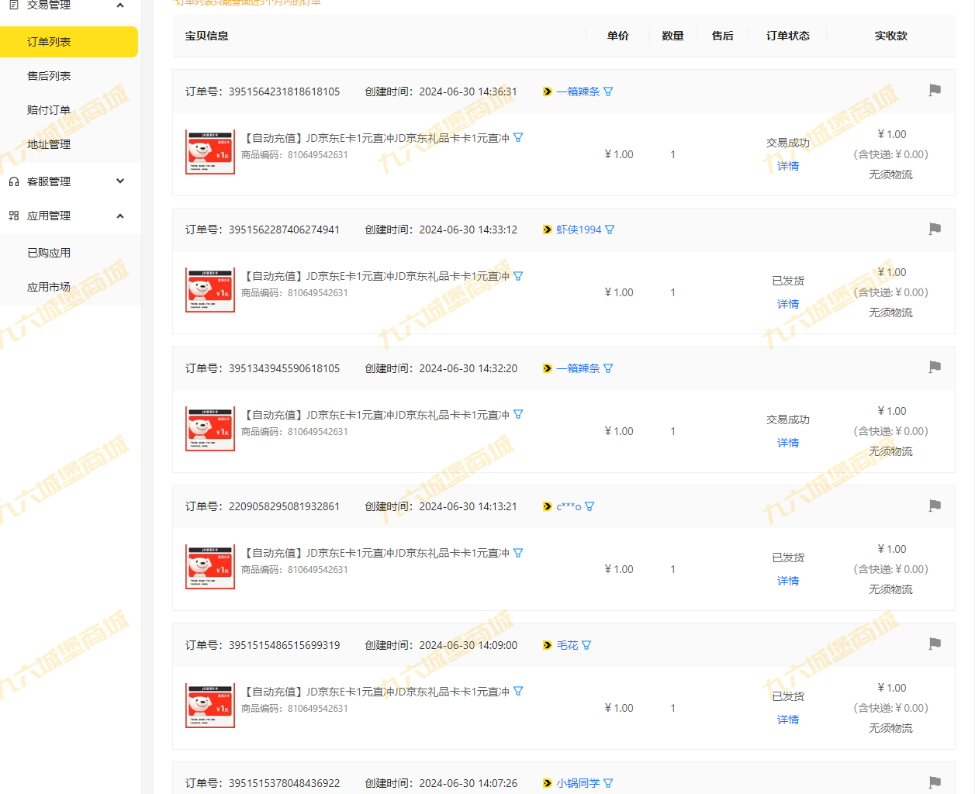Flag the order created at 14:36:31
Screen dimensions: 975x794
935,91
